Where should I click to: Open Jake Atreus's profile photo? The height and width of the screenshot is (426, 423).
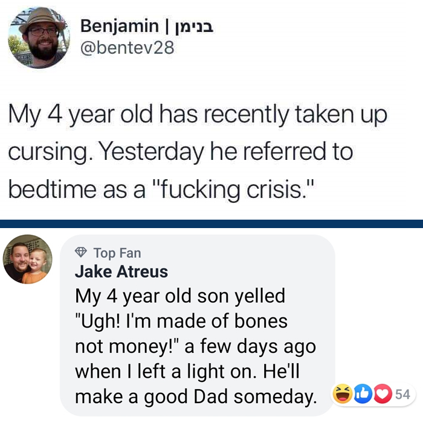pos(28,259)
